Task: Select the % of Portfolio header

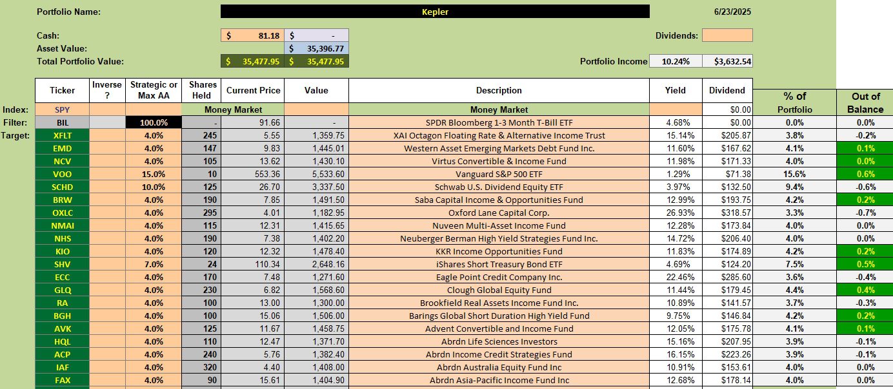Action: pos(794,102)
